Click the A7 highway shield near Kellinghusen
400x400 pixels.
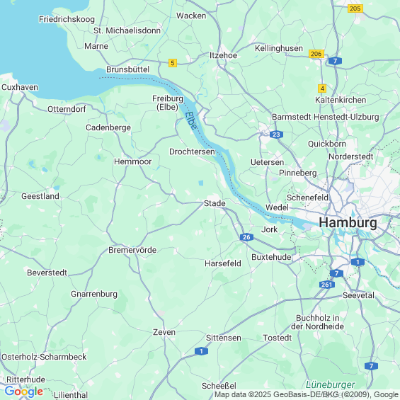[x=335, y=61]
